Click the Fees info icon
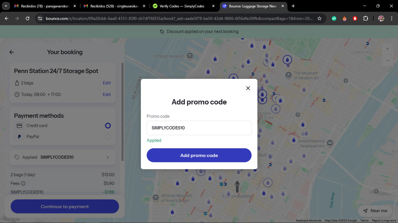The width and height of the screenshot is (398, 223). click(23, 183)
